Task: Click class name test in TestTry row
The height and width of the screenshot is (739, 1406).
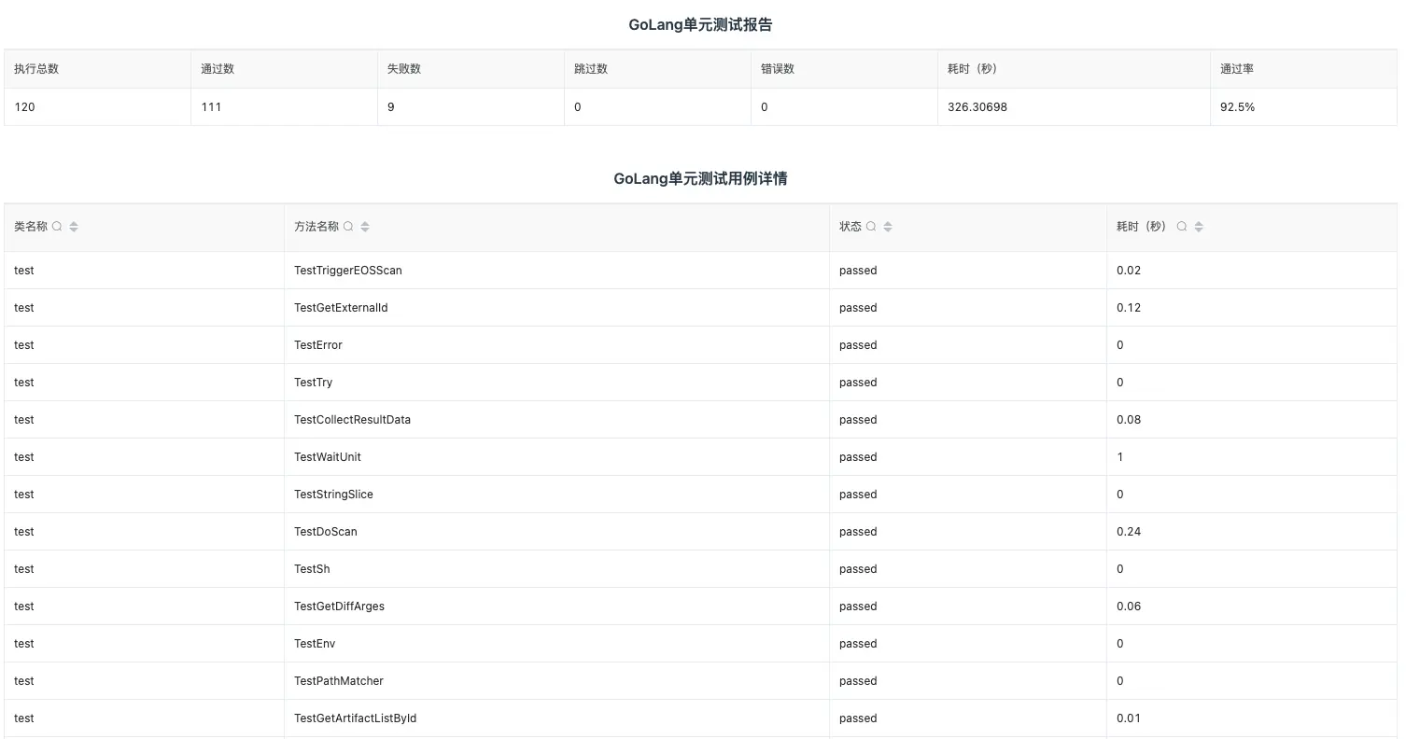Action: click(24, 383)
